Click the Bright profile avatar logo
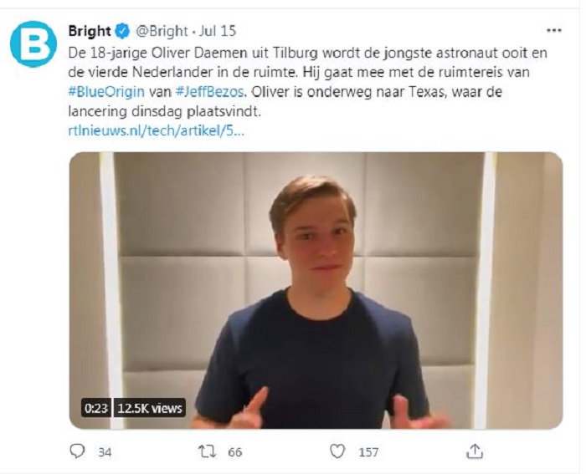The height and width of the screenshot is (474, 586). click(33, 44)
